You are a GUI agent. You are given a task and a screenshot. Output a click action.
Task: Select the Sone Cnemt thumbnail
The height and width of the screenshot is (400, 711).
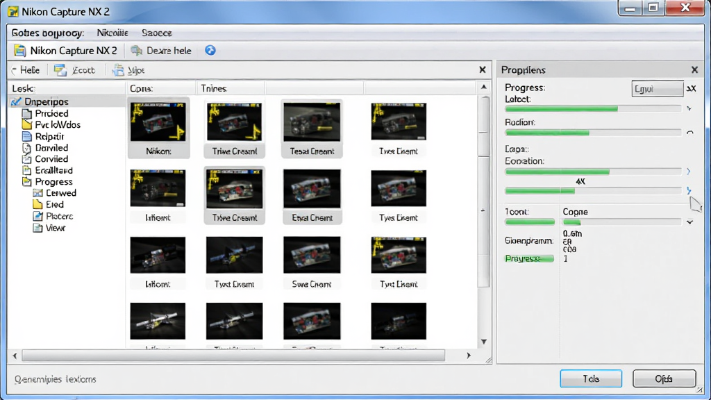point(312,262)
